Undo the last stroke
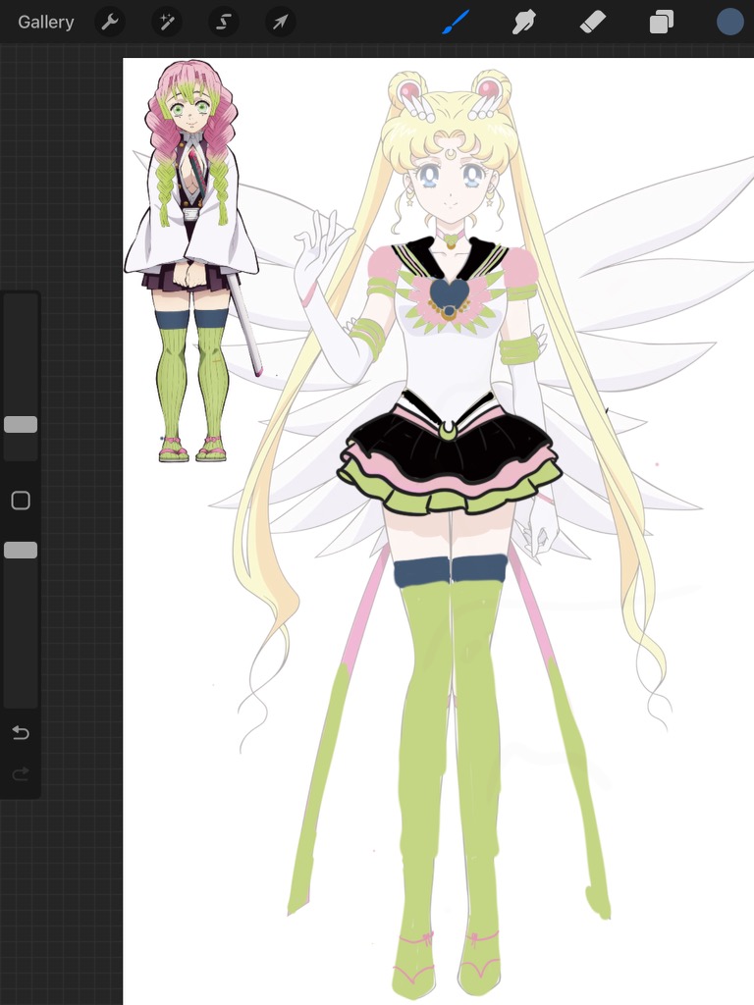The height and width of the screenshot is (1005, 754). click(x=21, y=732)
